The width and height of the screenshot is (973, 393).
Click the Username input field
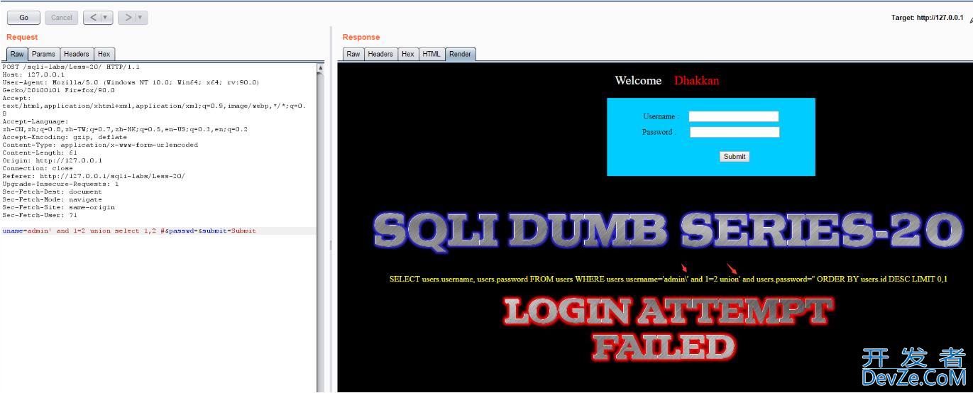[x=734, y=116]
